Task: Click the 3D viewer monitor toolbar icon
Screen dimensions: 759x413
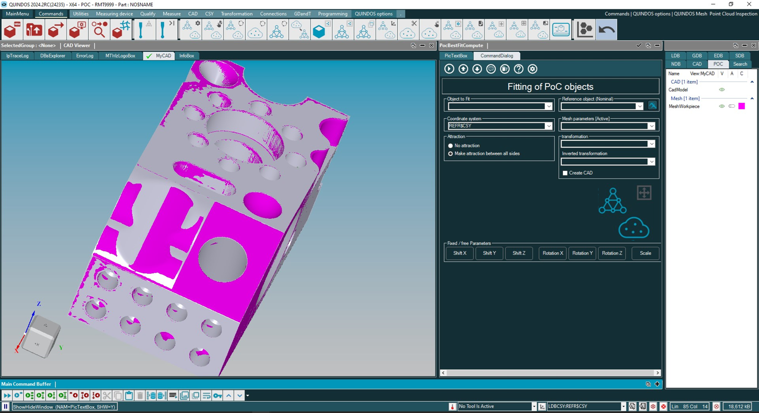Action: pos(561,30)
